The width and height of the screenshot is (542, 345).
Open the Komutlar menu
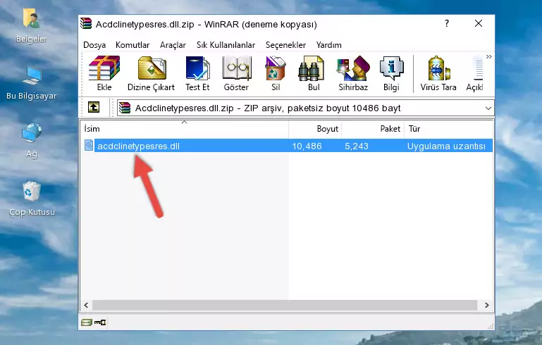click(133, 45)
